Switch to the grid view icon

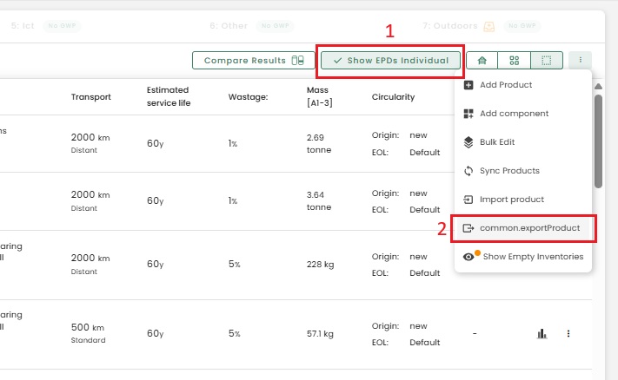[514, 61]
